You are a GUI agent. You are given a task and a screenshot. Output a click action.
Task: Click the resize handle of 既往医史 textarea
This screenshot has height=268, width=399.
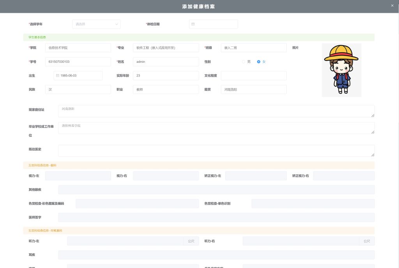coord(373,155)
